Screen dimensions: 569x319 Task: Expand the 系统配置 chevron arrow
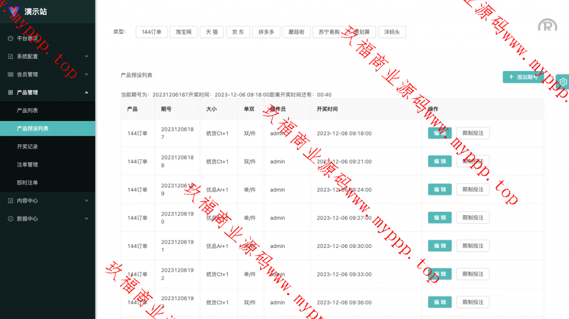click(x=87, y=56)
